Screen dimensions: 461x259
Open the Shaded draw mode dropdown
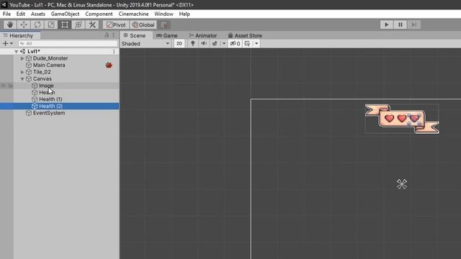click(x=146, y=43)
